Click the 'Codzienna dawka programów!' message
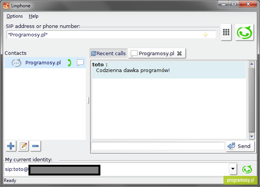Screen dimensions: 260x187 (x=133, y=71)
